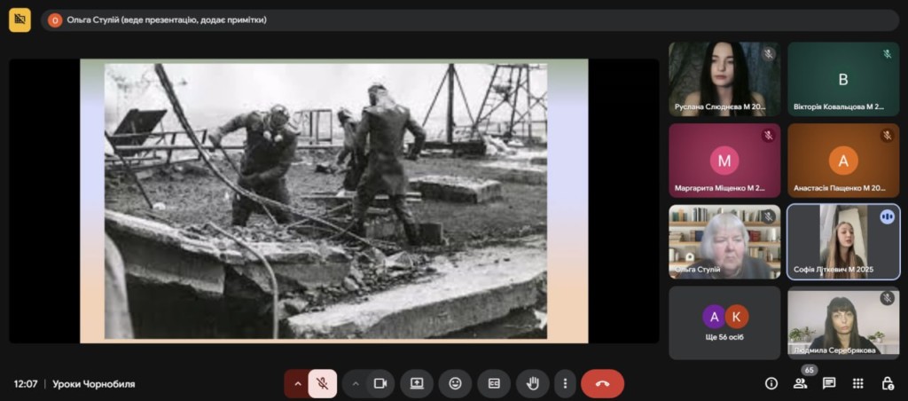Show the participants list

click(800, 383)
